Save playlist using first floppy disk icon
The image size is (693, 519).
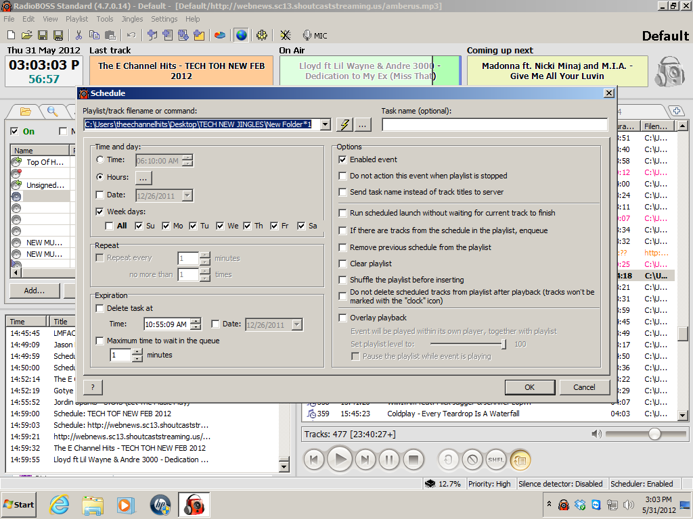click(43, 35)
